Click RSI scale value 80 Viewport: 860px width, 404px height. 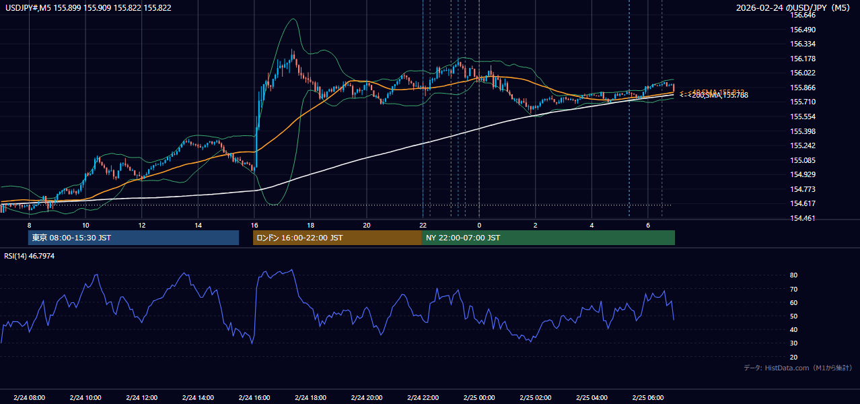(x=794, y=275)
